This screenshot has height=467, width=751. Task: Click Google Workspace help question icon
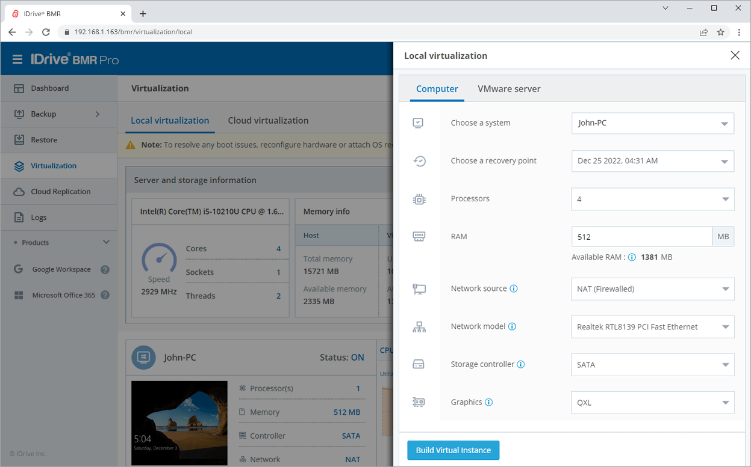[x=105, y=270]
